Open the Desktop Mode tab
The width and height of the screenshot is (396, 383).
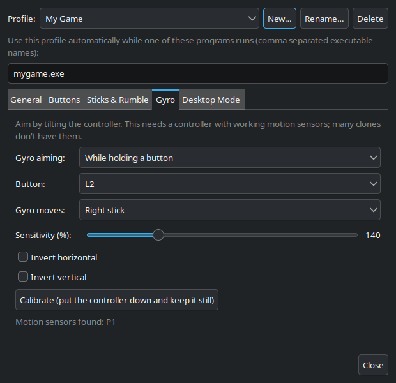point(211,100)
